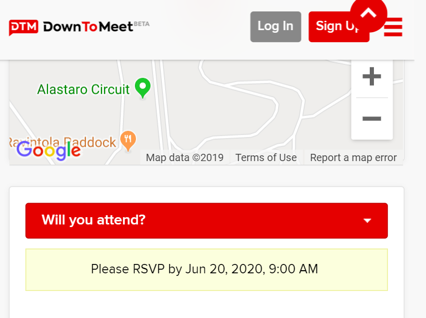This screenshot has width=426, height=318.
Task: Expand the Will you attend? dropdown
Action: [x=206, y=220]
